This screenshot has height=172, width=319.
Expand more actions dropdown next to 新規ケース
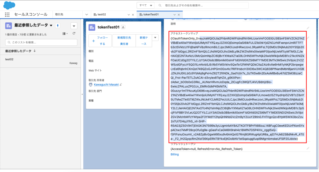pos(155,38)
